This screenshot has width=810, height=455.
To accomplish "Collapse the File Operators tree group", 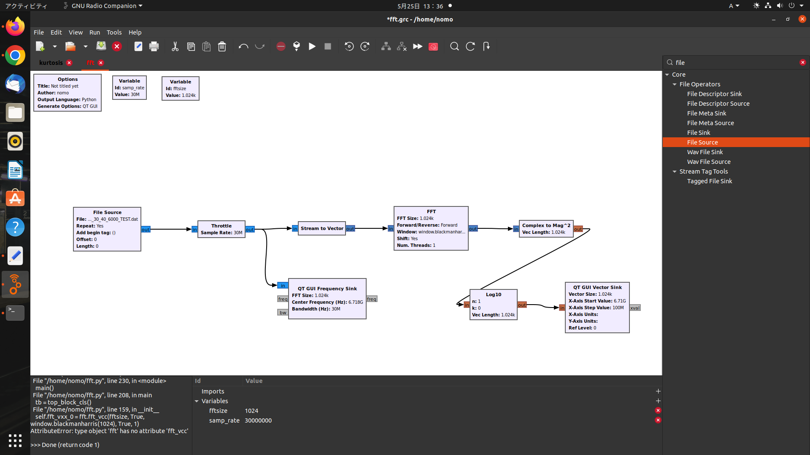I will point(675,84).
